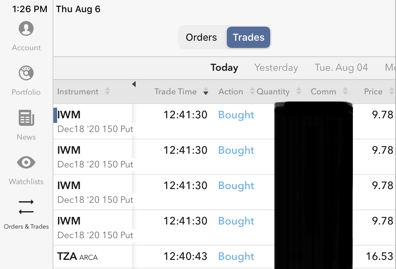Sort by Trade Time column arrow
This screenshot has width=396, height=269.
[206, 92]
